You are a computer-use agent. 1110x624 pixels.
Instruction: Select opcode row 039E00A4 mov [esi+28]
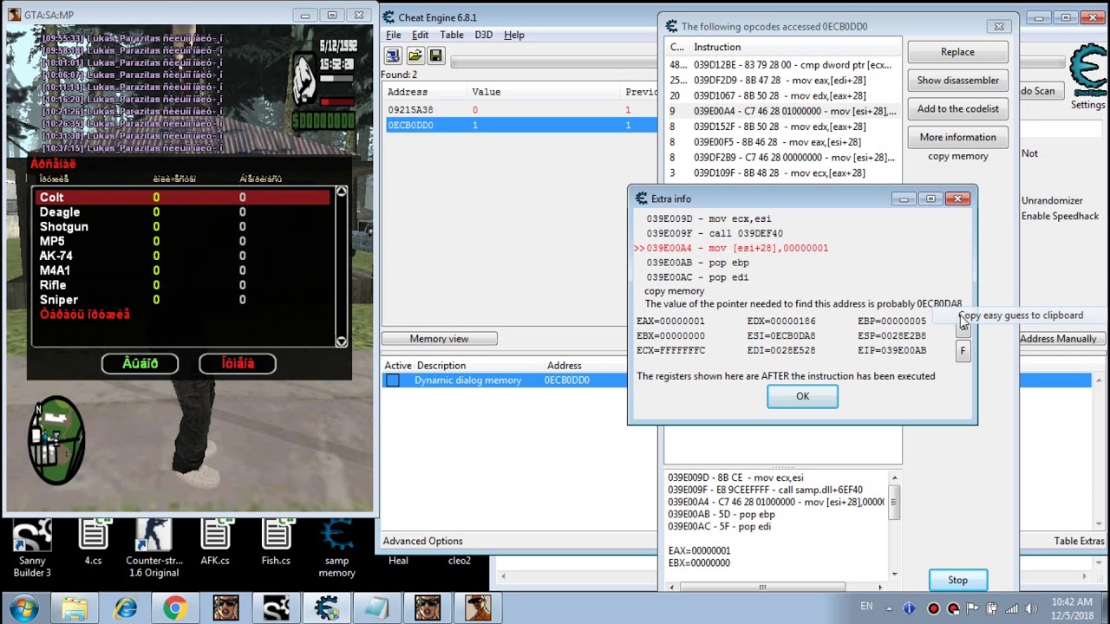coord(783,111)
